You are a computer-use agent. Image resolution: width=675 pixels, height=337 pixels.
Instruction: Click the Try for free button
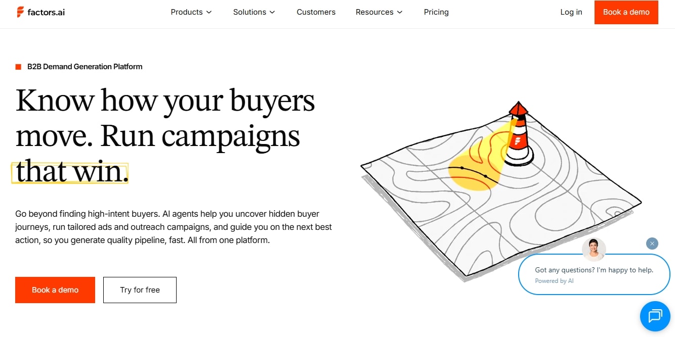pyautogui.click(x=140, y=290)
